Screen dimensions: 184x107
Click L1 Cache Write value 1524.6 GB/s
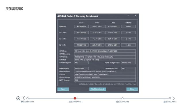97,32
